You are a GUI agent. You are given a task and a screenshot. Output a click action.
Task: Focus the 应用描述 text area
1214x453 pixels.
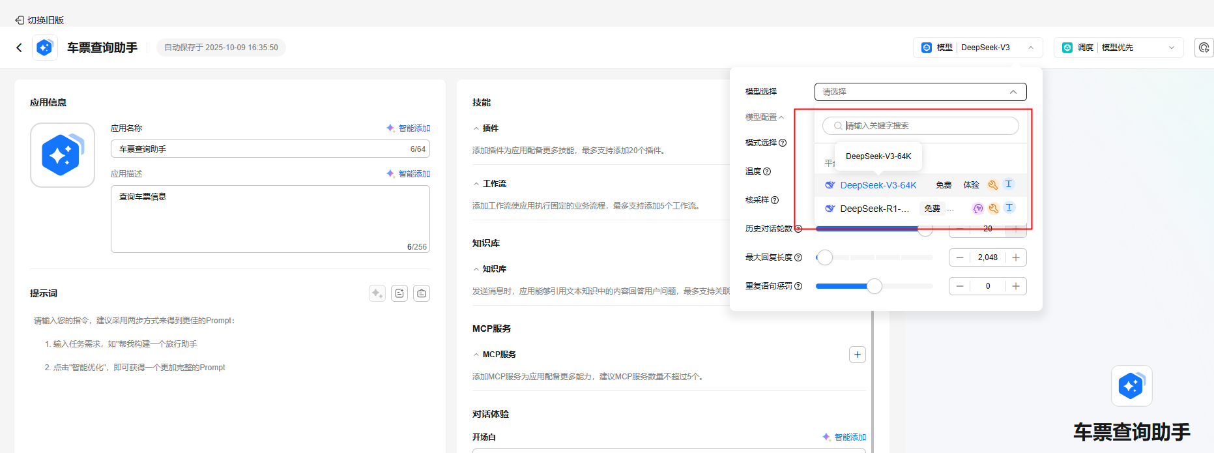coord(270,219)
